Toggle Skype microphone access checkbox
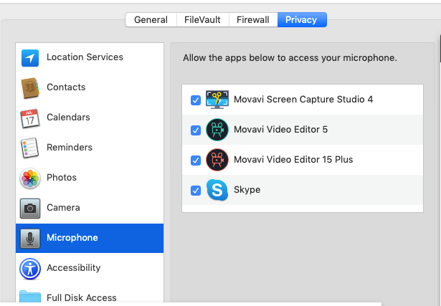441x306 pixels. [x=196, y=190]
